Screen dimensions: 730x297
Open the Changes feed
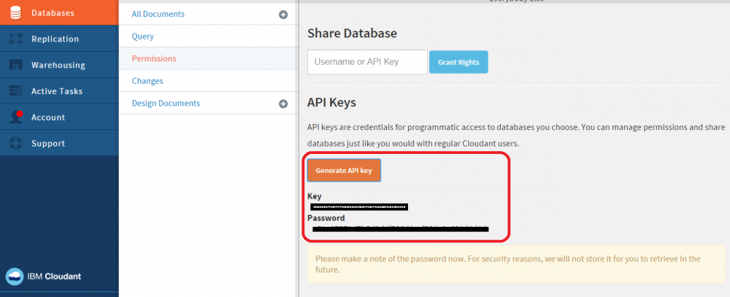(147, 81)
